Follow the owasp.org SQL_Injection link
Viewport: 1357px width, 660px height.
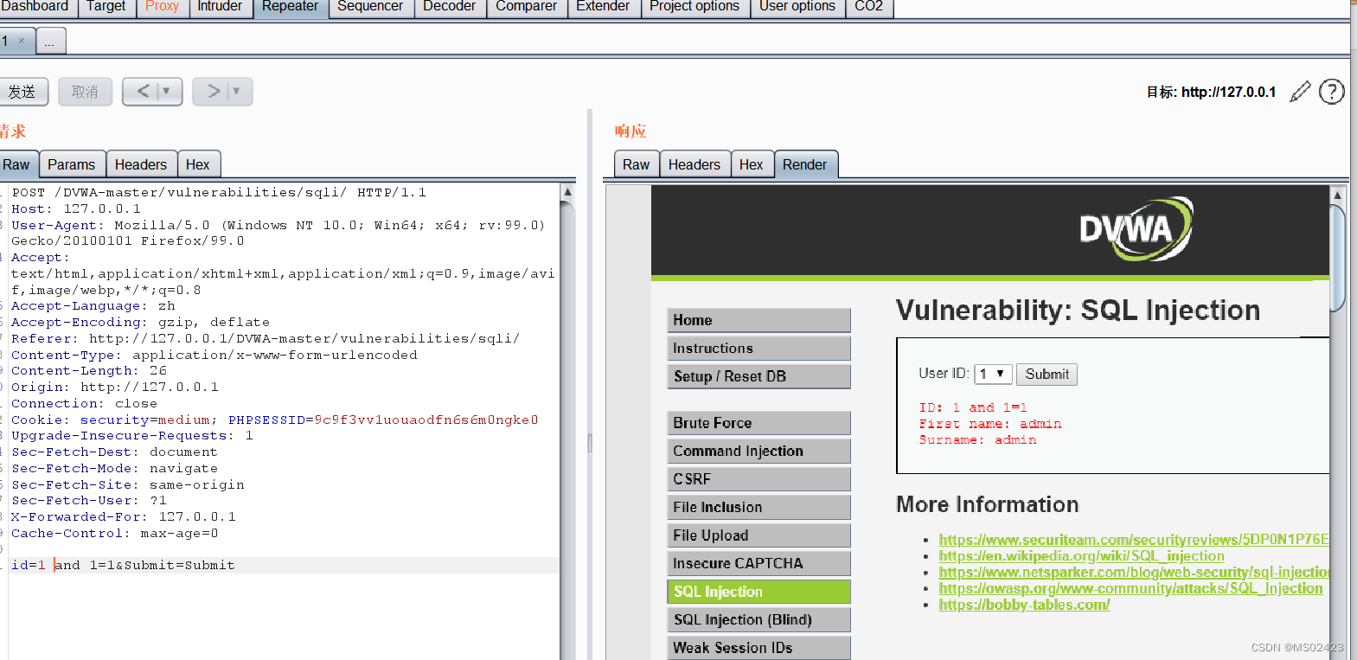click(1130, 588)
